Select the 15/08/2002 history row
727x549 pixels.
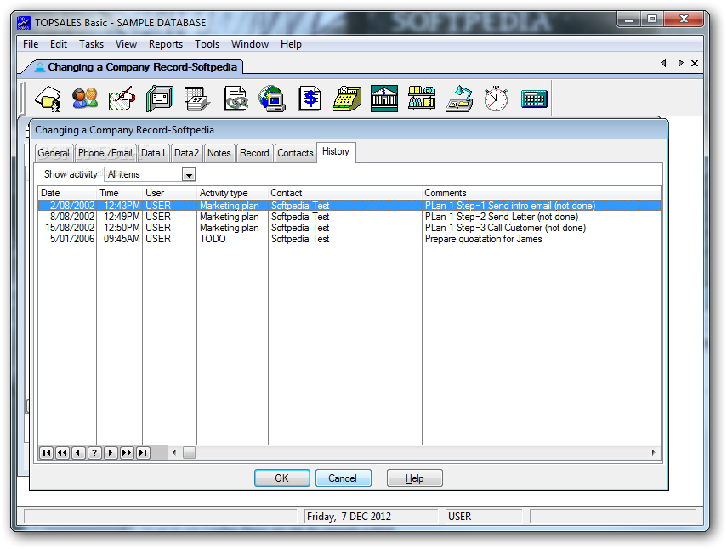pyautogui.click(x=349, y=228)
